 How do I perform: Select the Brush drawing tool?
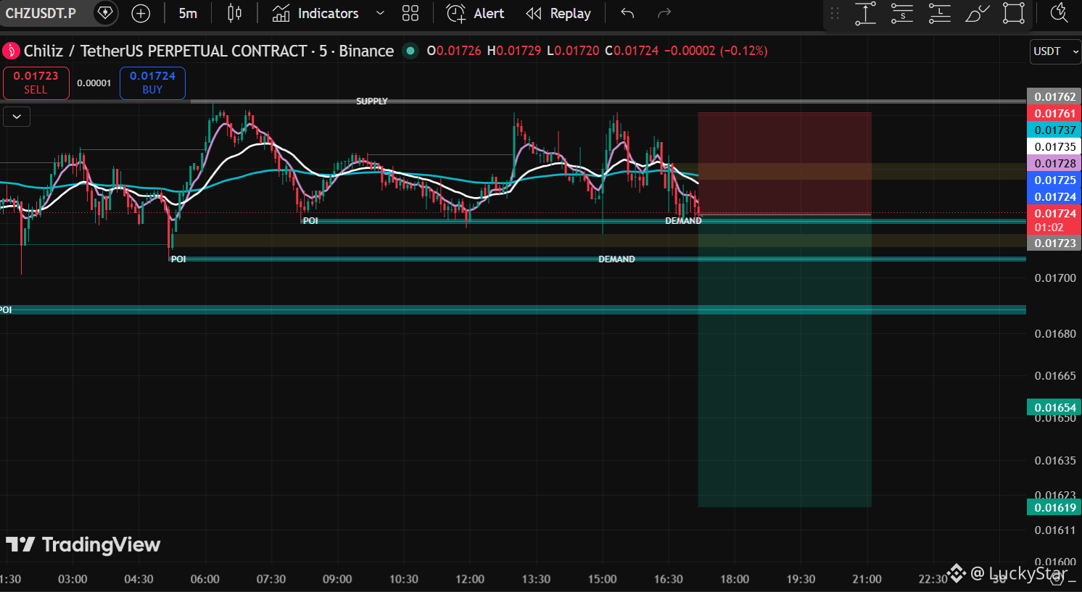977,13
